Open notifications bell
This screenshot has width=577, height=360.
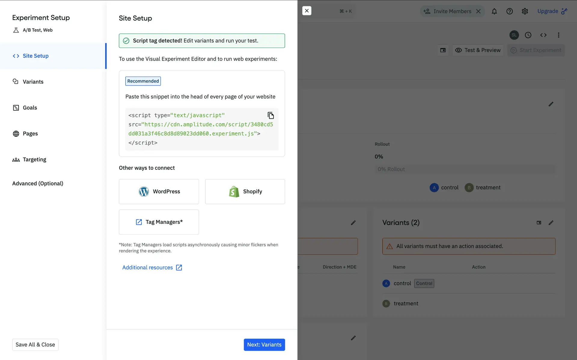494,11
